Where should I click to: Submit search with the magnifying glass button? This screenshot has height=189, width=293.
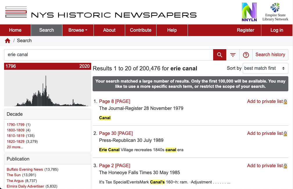[220, 55]
